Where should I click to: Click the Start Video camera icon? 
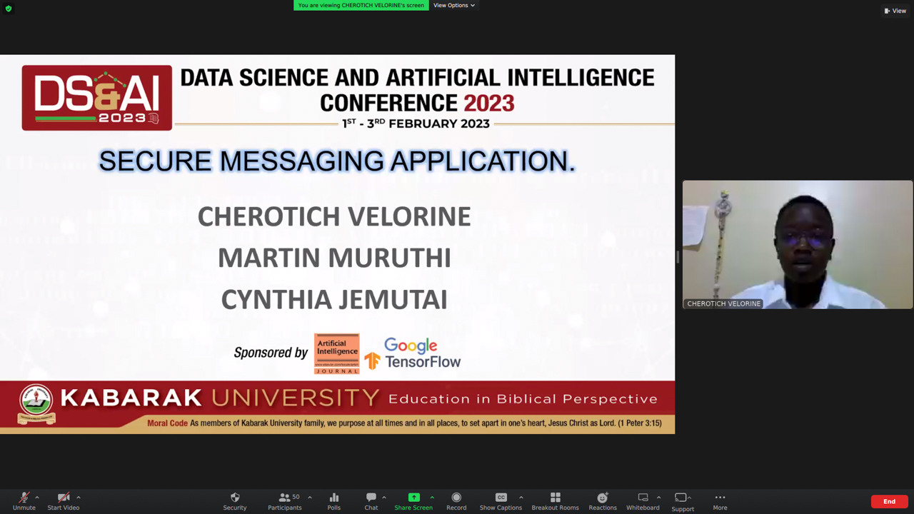[x=64, y=498]
